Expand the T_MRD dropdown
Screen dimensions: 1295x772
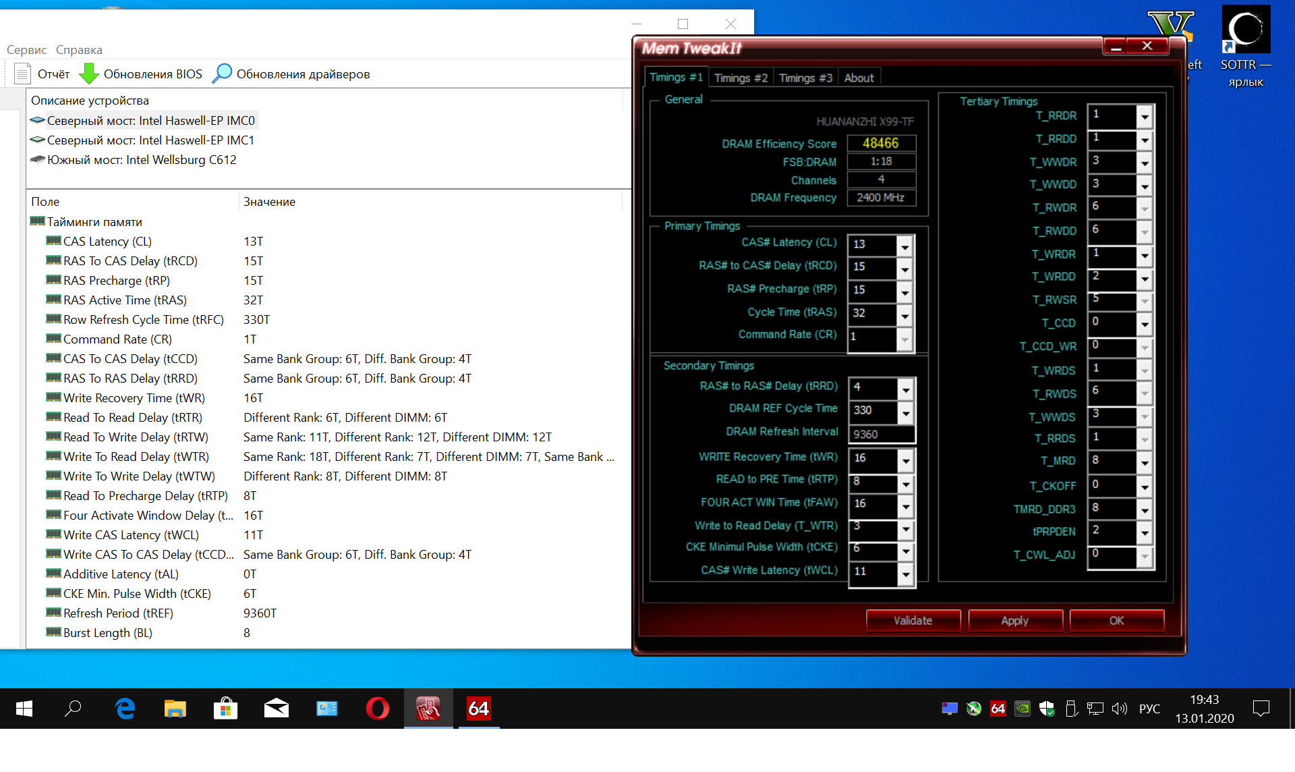(x=1145, y=463)
